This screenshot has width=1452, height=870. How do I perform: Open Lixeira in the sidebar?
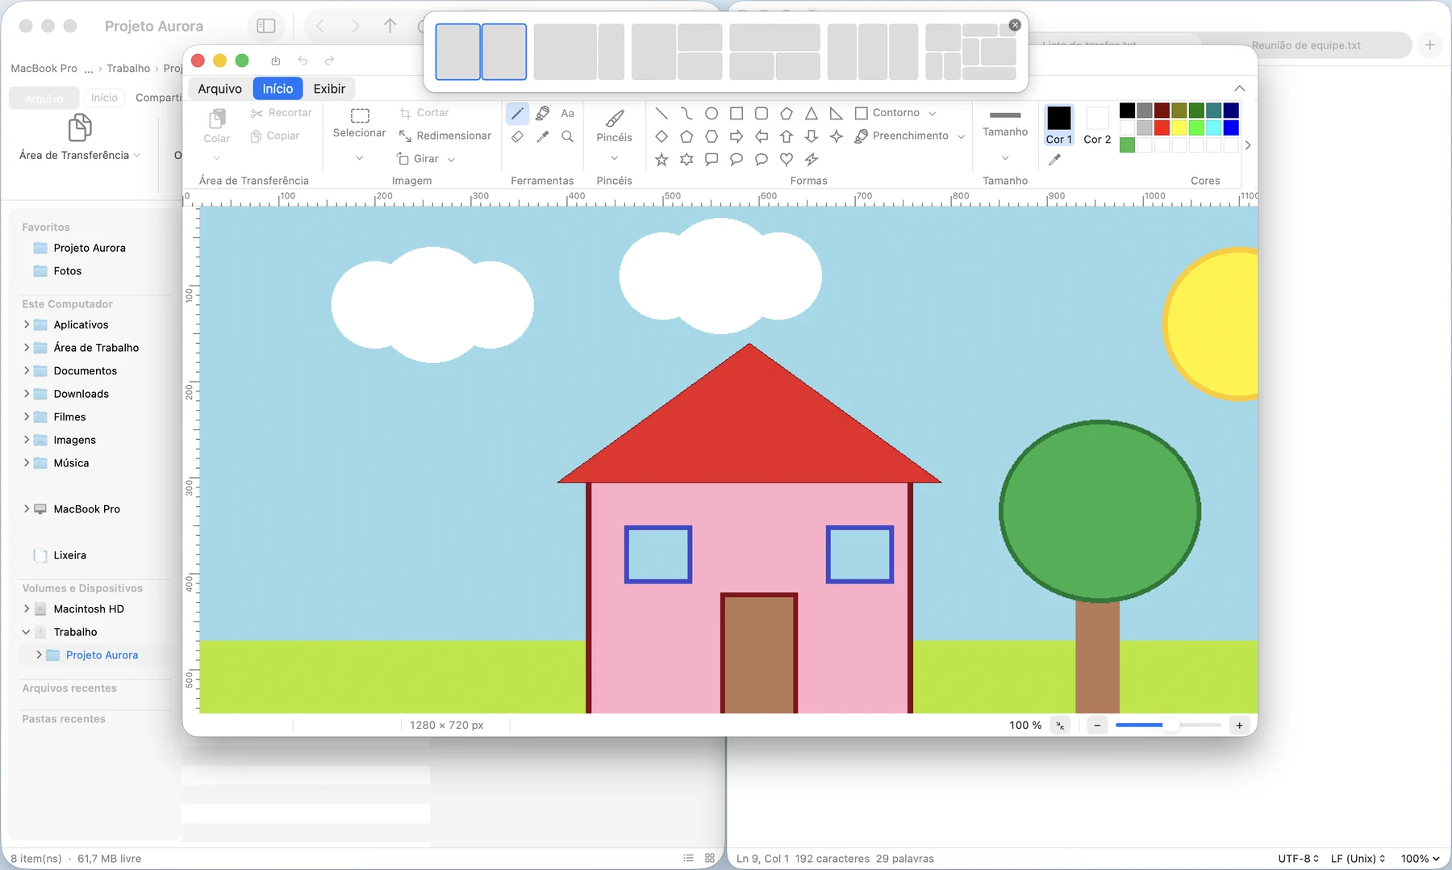[x=69, y=555]
